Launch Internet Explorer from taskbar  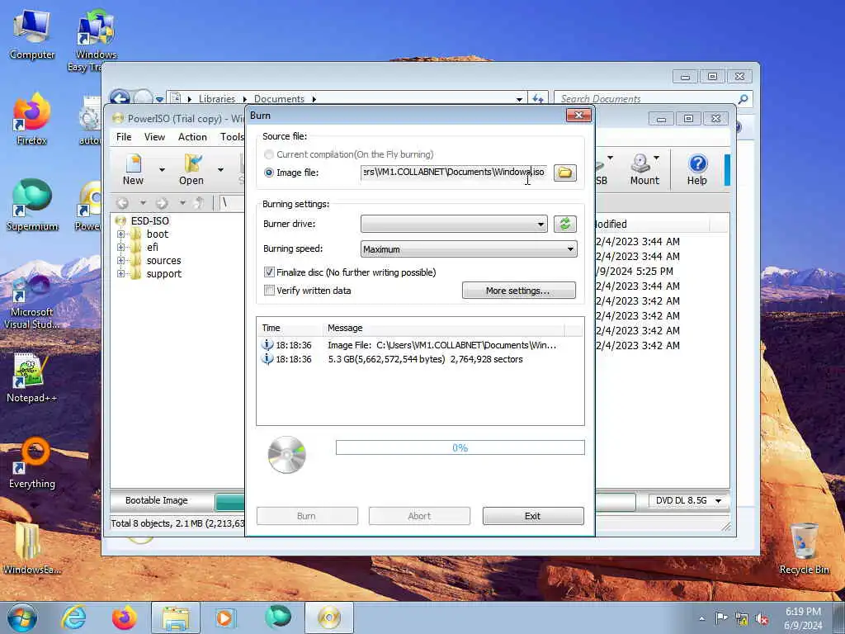73,617
